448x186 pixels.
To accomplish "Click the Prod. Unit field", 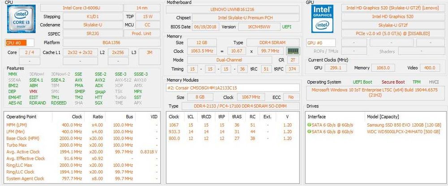I will [x=142, y=34].
